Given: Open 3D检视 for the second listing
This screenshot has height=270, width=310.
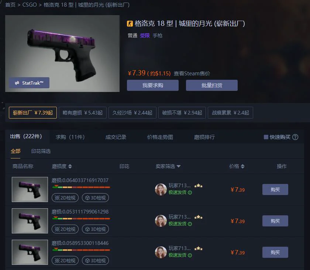Looking at the screenshot, I should [x=95, y=229].
